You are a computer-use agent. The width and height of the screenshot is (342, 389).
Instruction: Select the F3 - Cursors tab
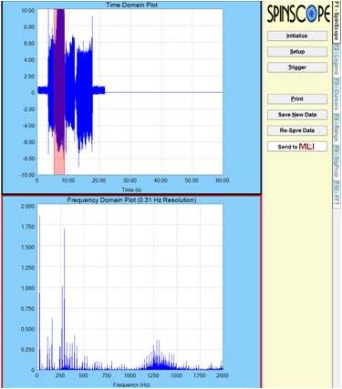click(336, 95)
